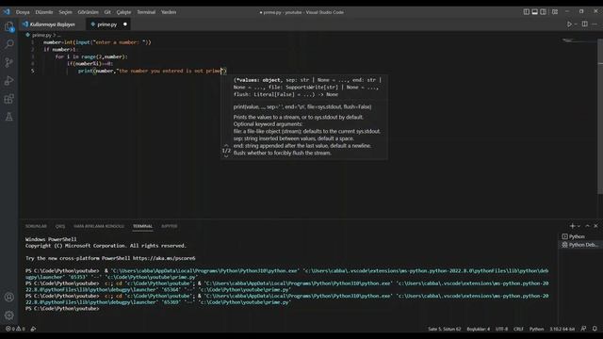The height and width of the screenshot is (339, 603).
Task: Split the editor to the right
Action: [584, 24]
